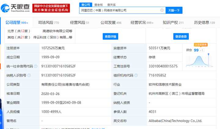Click the 天眼一下 search button
Screen dimensions: 220x129
pyautogui.click(x=174, y=10)
